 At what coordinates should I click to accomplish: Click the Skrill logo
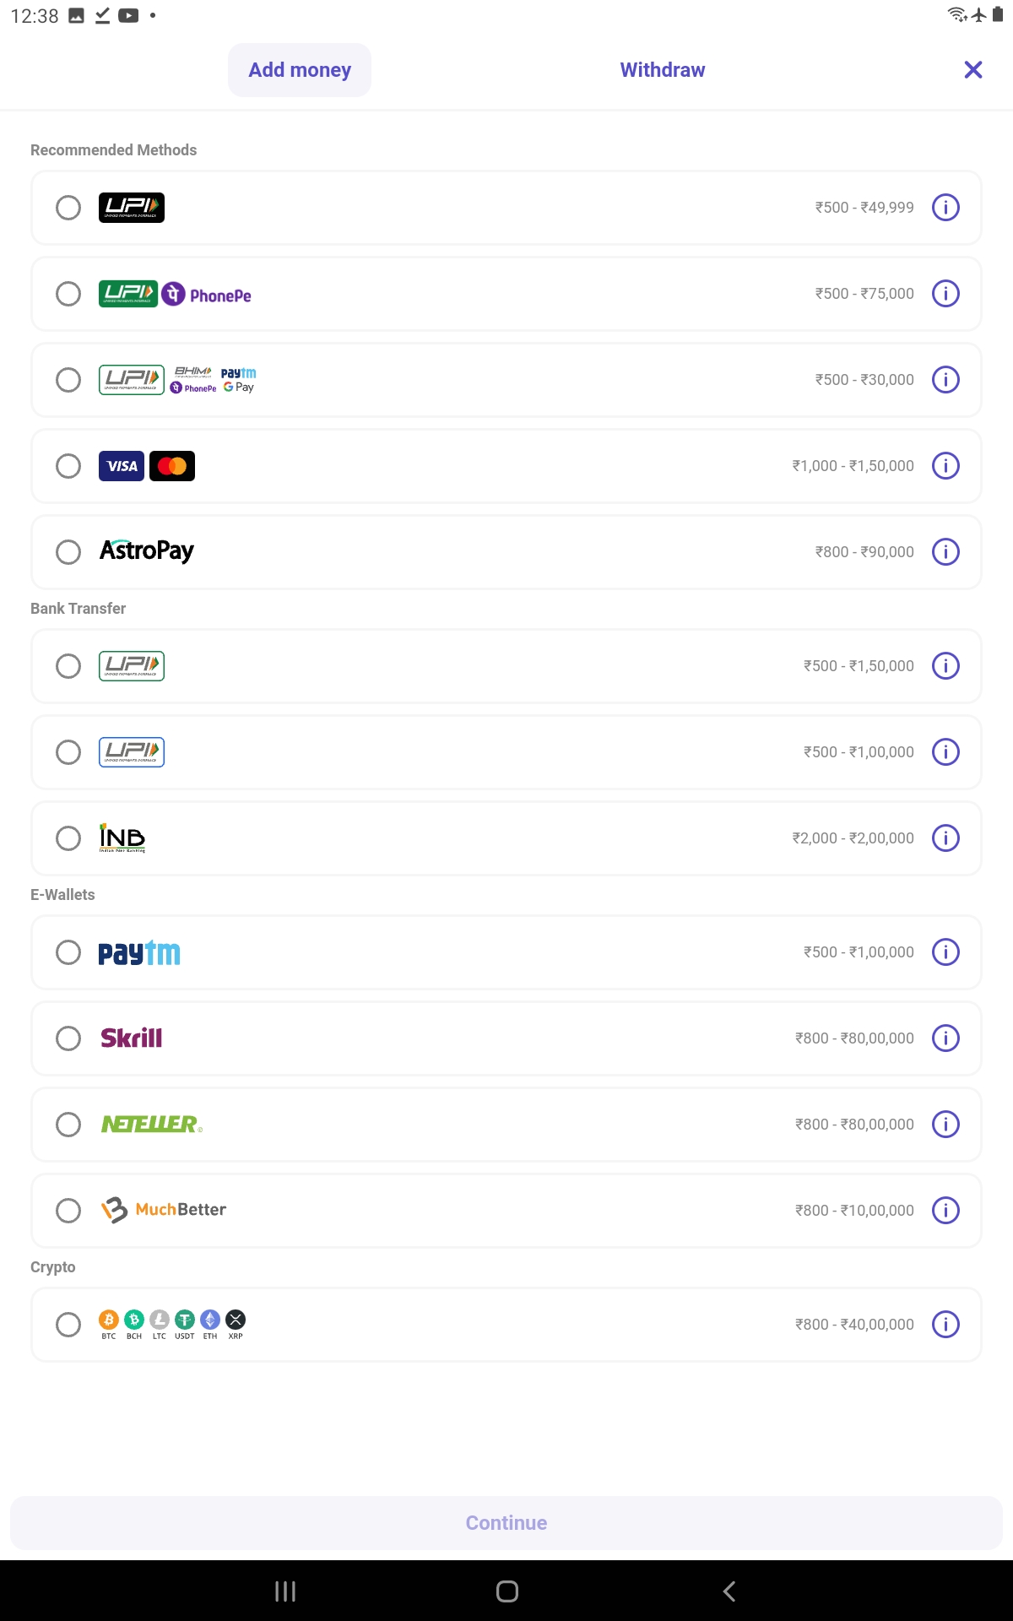coord(132,1038)
